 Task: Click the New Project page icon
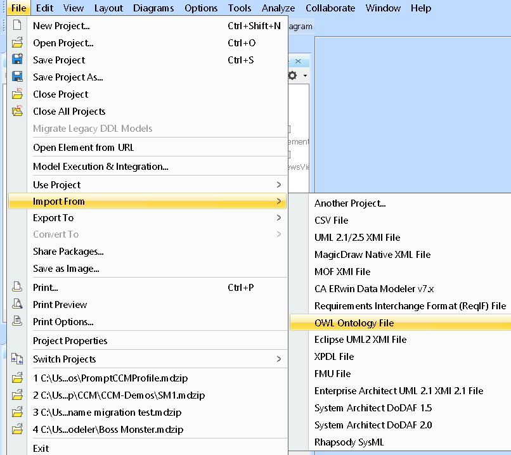(x=17, y=26)
